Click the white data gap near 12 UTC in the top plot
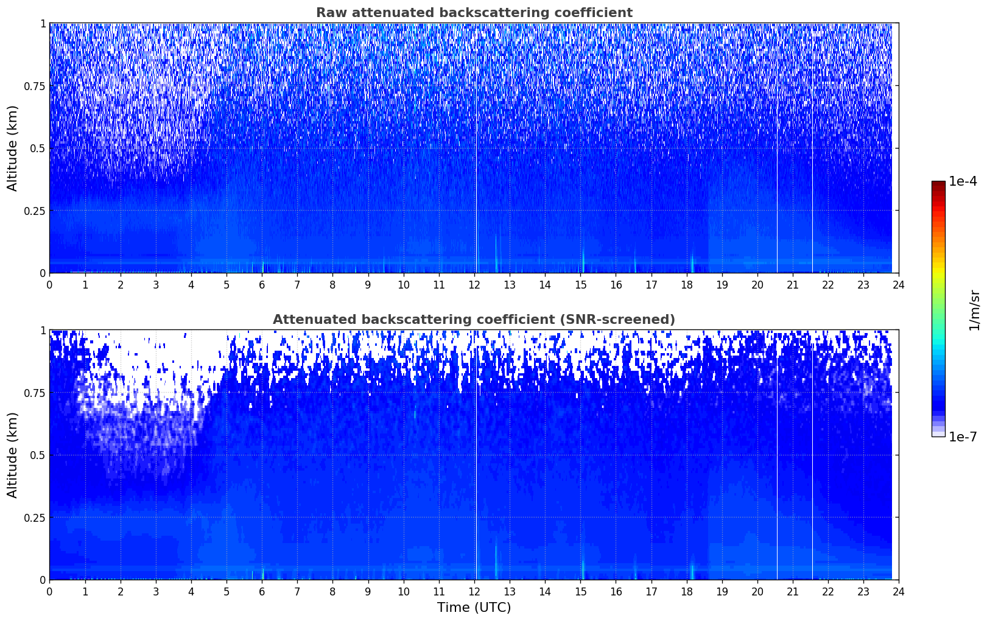 (477, 148)
